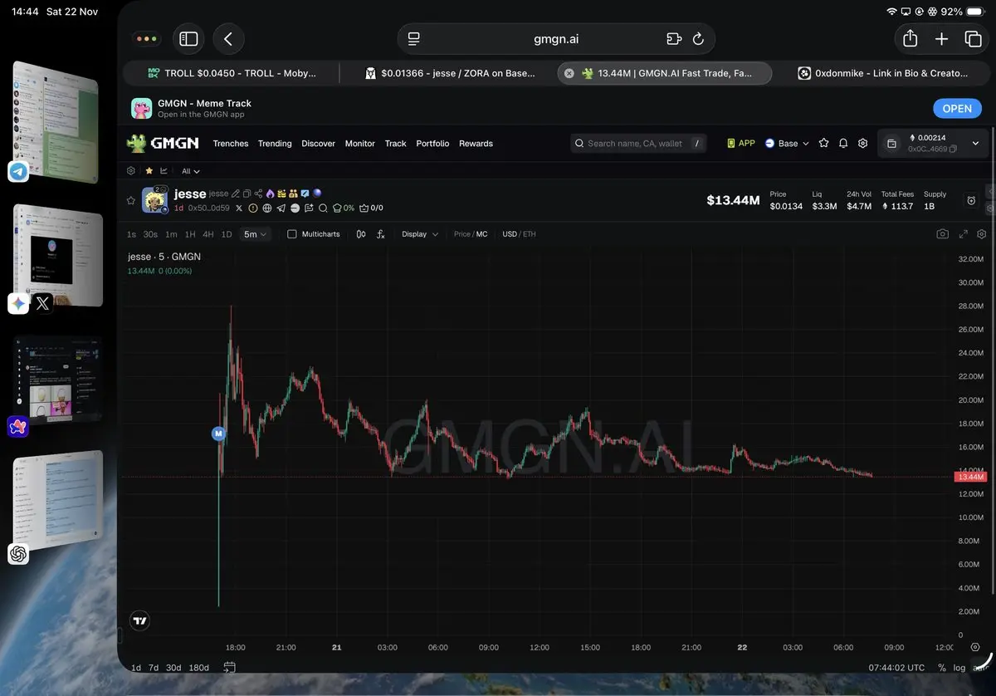Copy the jesse token name icon
The height and width of the screenshot is (696, 996).
click(x=247, y=194)
